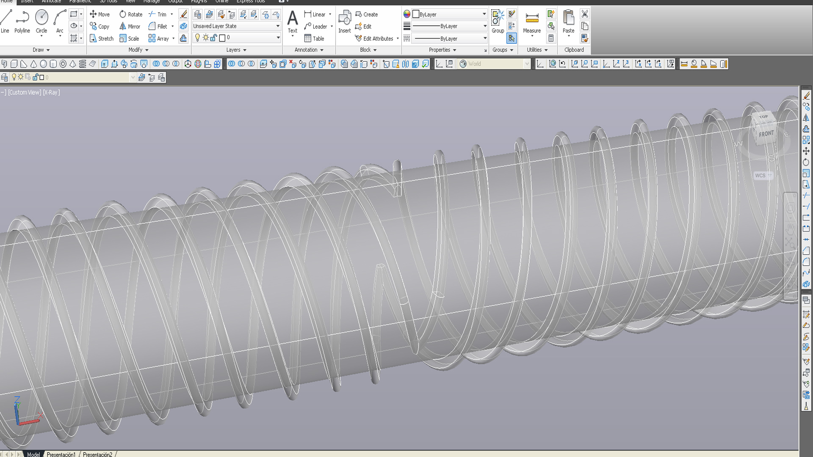The width and height of the screenshot is (813, 457).
Task: Click the Erase tool icon
Action: click(x=183, y=14)
